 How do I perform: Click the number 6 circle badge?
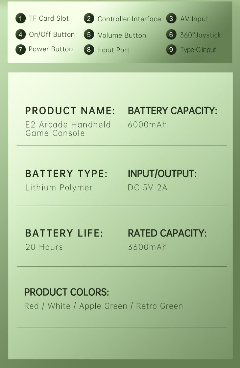coord(171,35)
